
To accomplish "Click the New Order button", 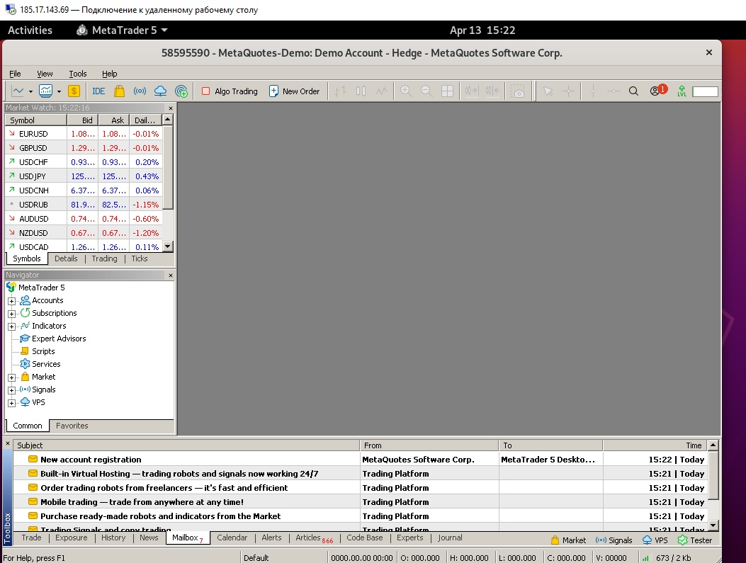I will (295, 91).
